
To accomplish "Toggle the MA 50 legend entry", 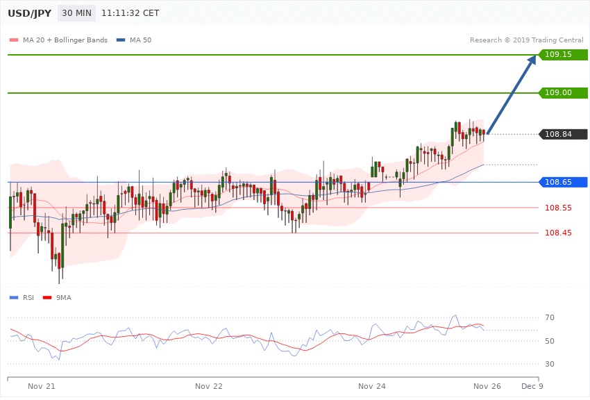I will point(136,40).
